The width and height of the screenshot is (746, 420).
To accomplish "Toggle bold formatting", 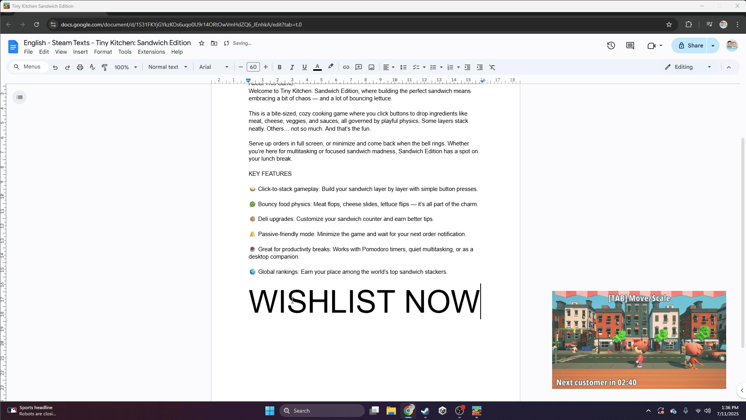I will (279, 67).
